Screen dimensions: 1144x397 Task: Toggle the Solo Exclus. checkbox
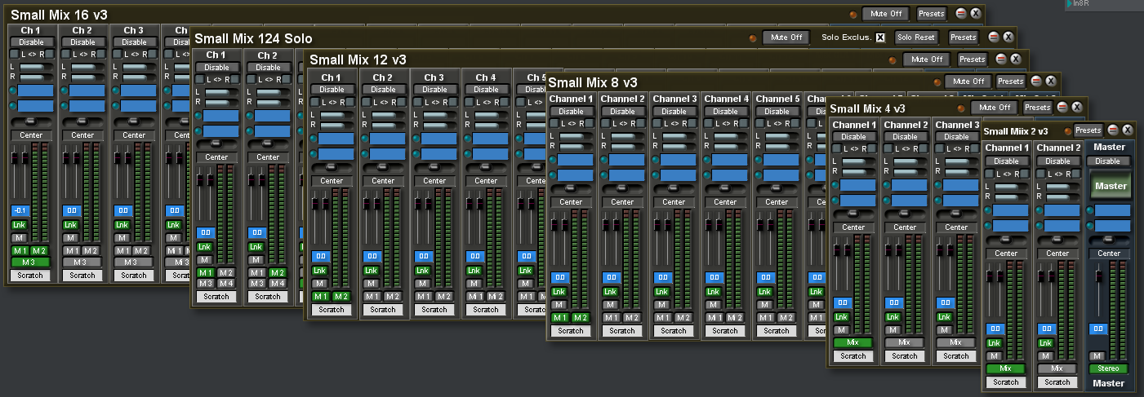tap(880, 37)
